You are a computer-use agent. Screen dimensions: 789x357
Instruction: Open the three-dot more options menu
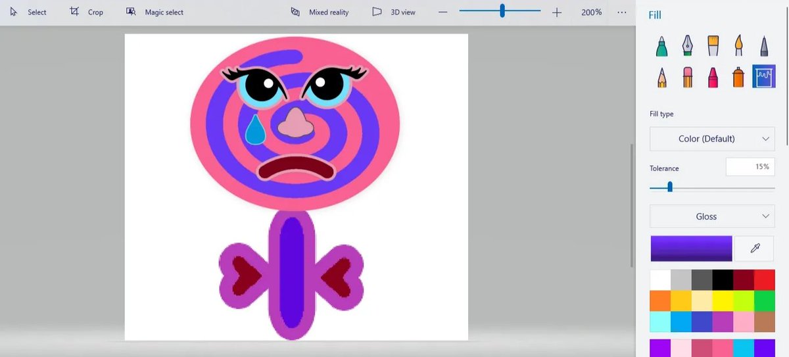tap(622, 12)
